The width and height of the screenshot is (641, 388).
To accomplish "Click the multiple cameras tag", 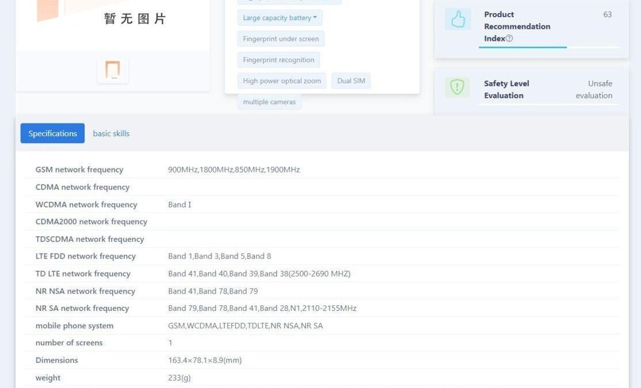I will click(x=269, y=102).
